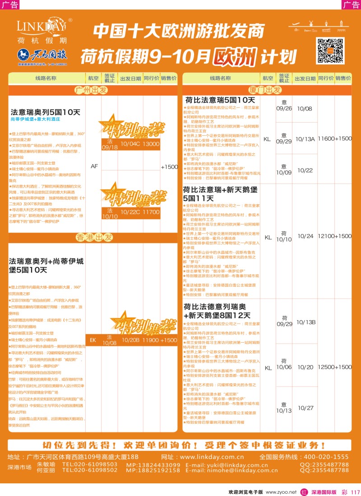The image size is (361, 496).
Task: Click 深港市场 label
Action: tap(20, 467)
